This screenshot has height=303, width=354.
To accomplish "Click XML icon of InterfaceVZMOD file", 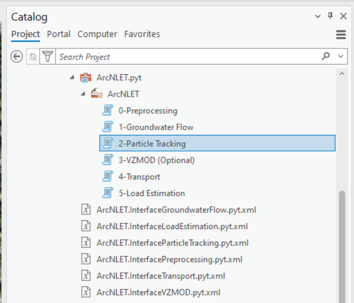I will (x=86, y=292).
